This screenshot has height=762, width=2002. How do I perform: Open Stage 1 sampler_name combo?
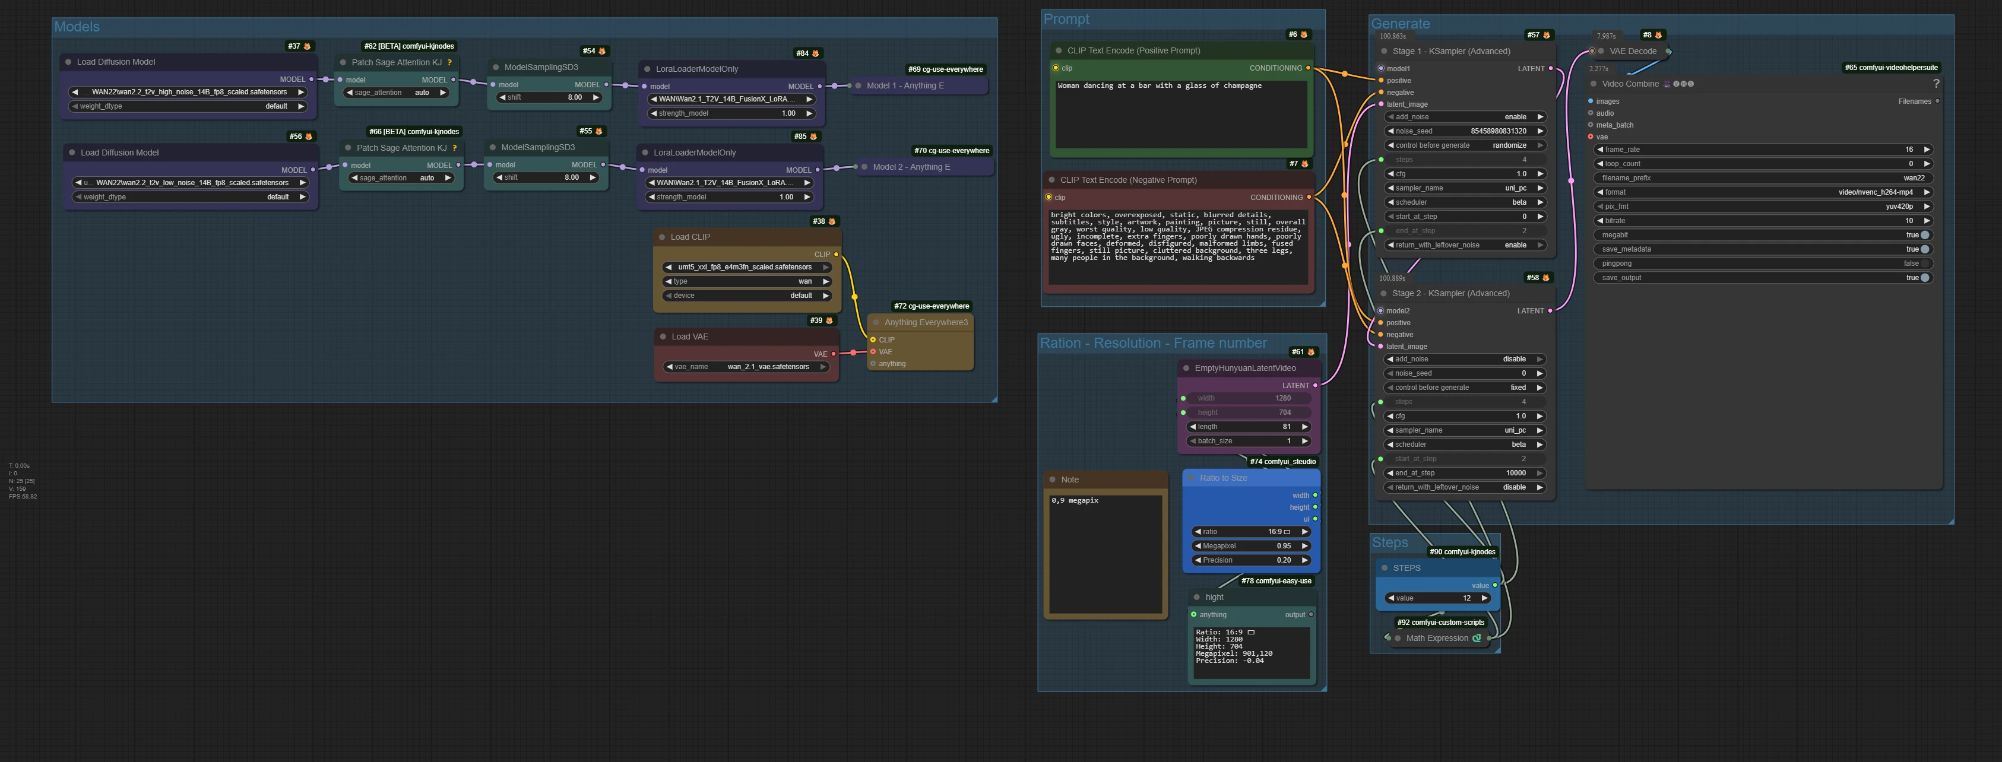[1464, 188]
